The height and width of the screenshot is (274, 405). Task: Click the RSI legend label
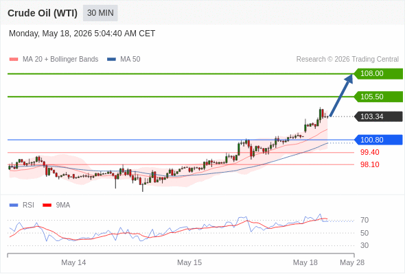(x=28, y=206)
